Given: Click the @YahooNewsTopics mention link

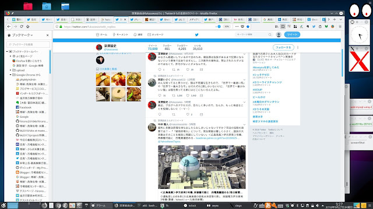Looking at the screenshot, I should point(169,142).
